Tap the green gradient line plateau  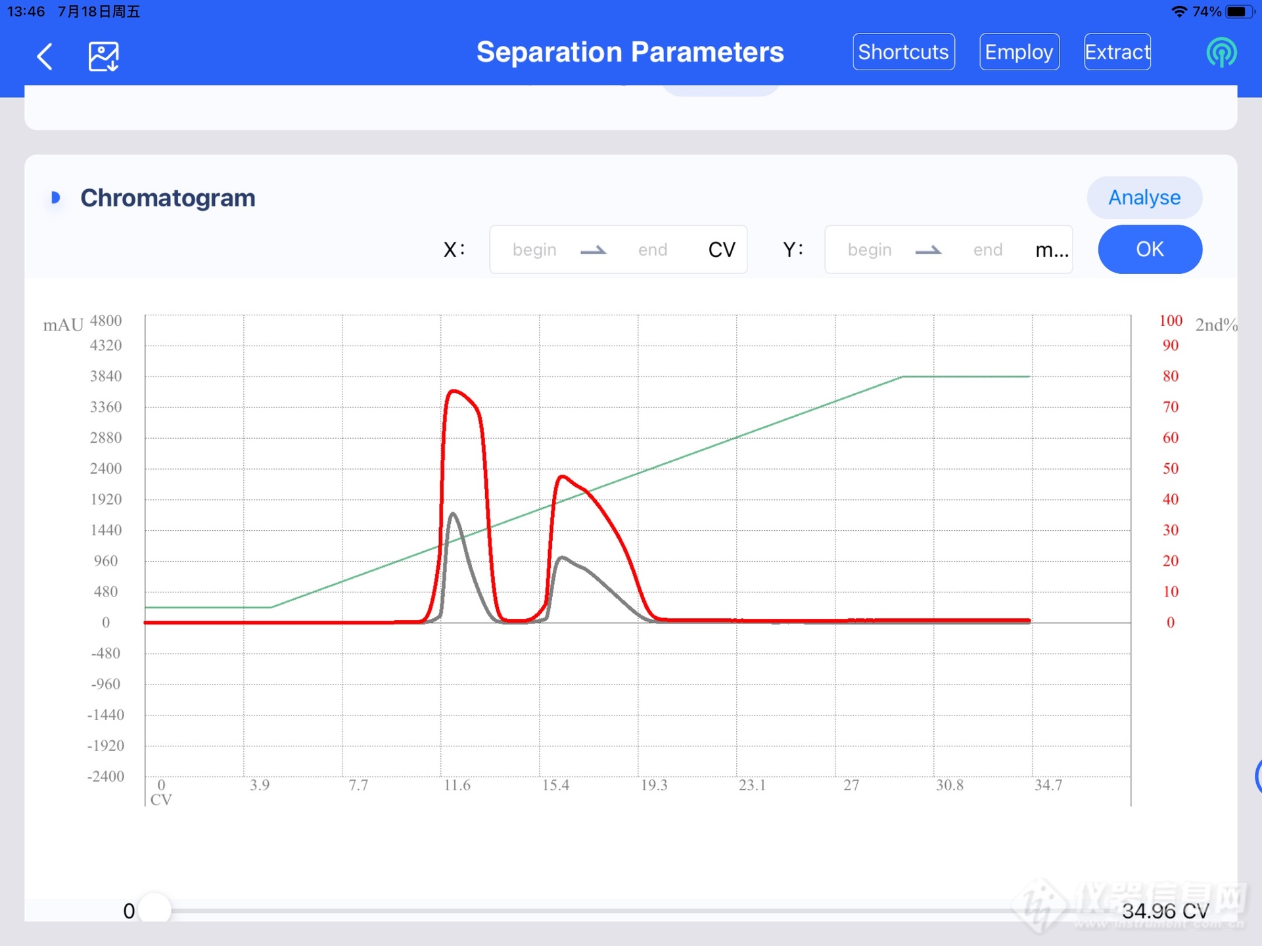(x=966, y=376)
